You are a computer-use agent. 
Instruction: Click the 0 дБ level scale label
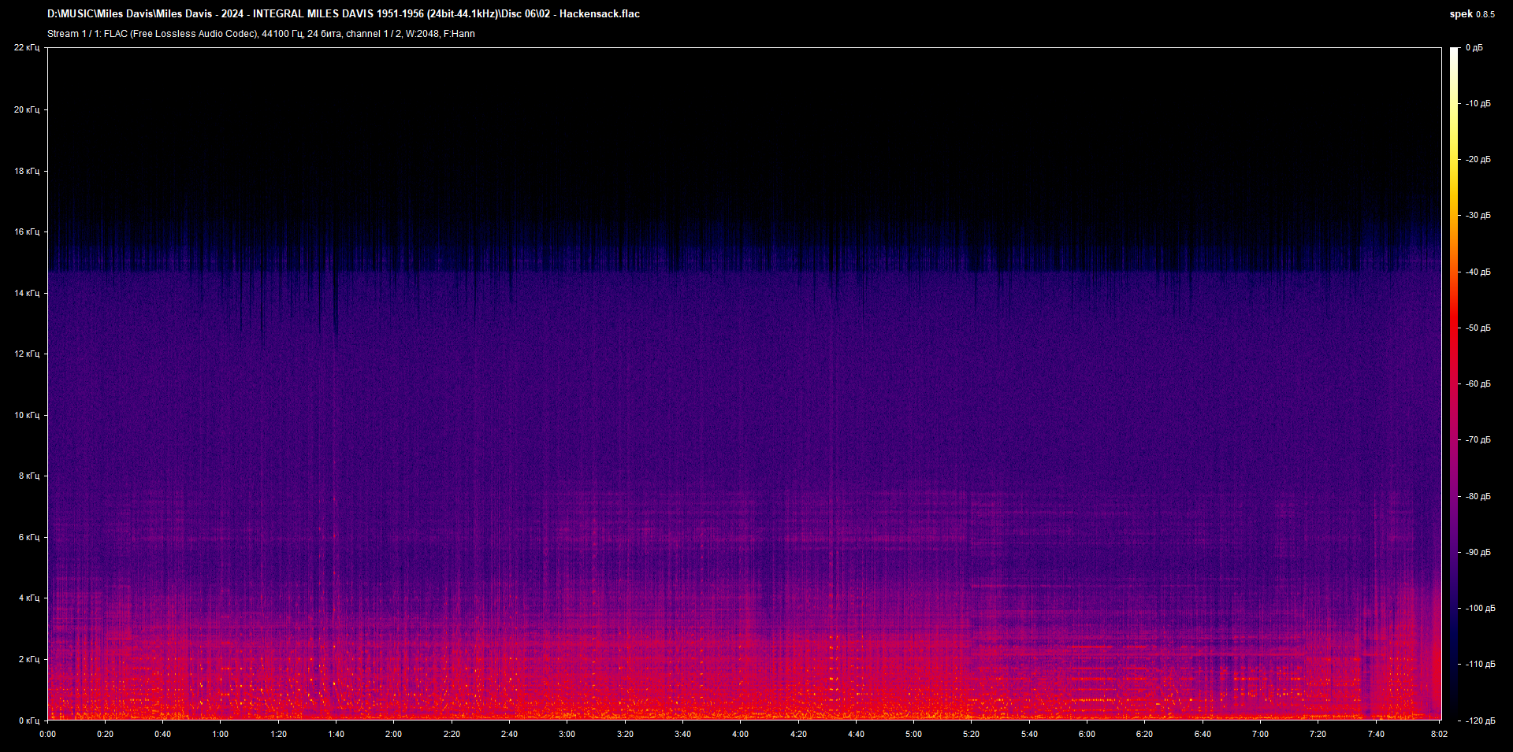pyautogui.click(x=1474, y=48)
